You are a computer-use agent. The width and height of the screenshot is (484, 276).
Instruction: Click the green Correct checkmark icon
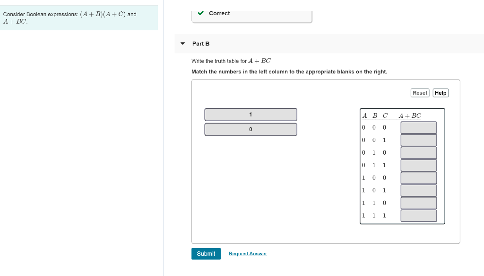click(200, 13)
